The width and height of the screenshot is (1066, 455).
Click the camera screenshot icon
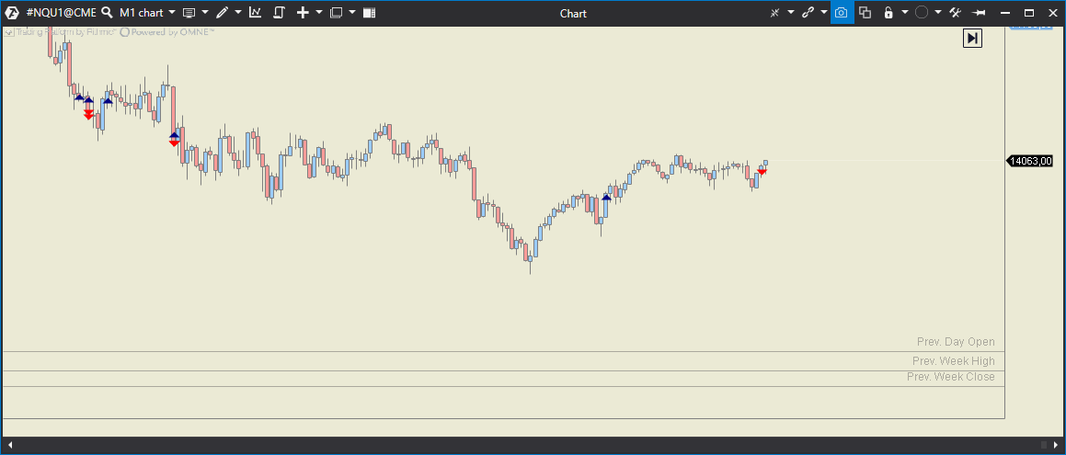tap(841, 13)
